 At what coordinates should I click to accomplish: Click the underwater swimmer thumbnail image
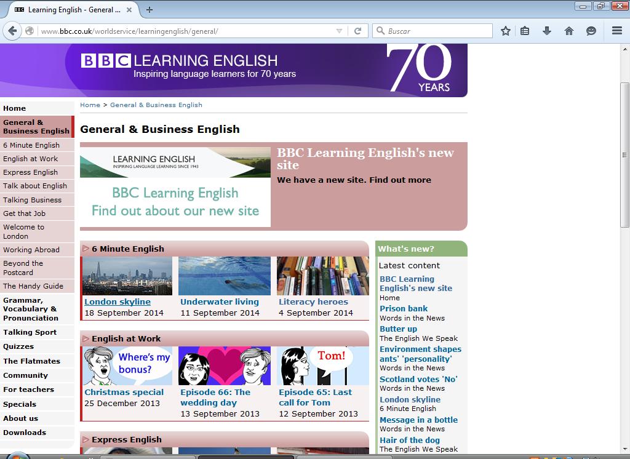click(x=225, y=276)
